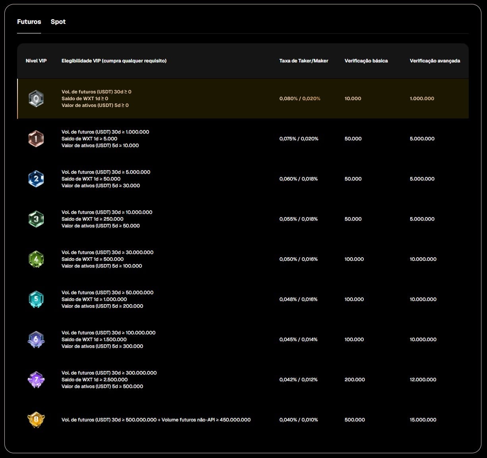487x458 pixels.
Task: Click the VIP 7 purple winged badge icon
Action: pyautogui.click(x=36, y=380)
